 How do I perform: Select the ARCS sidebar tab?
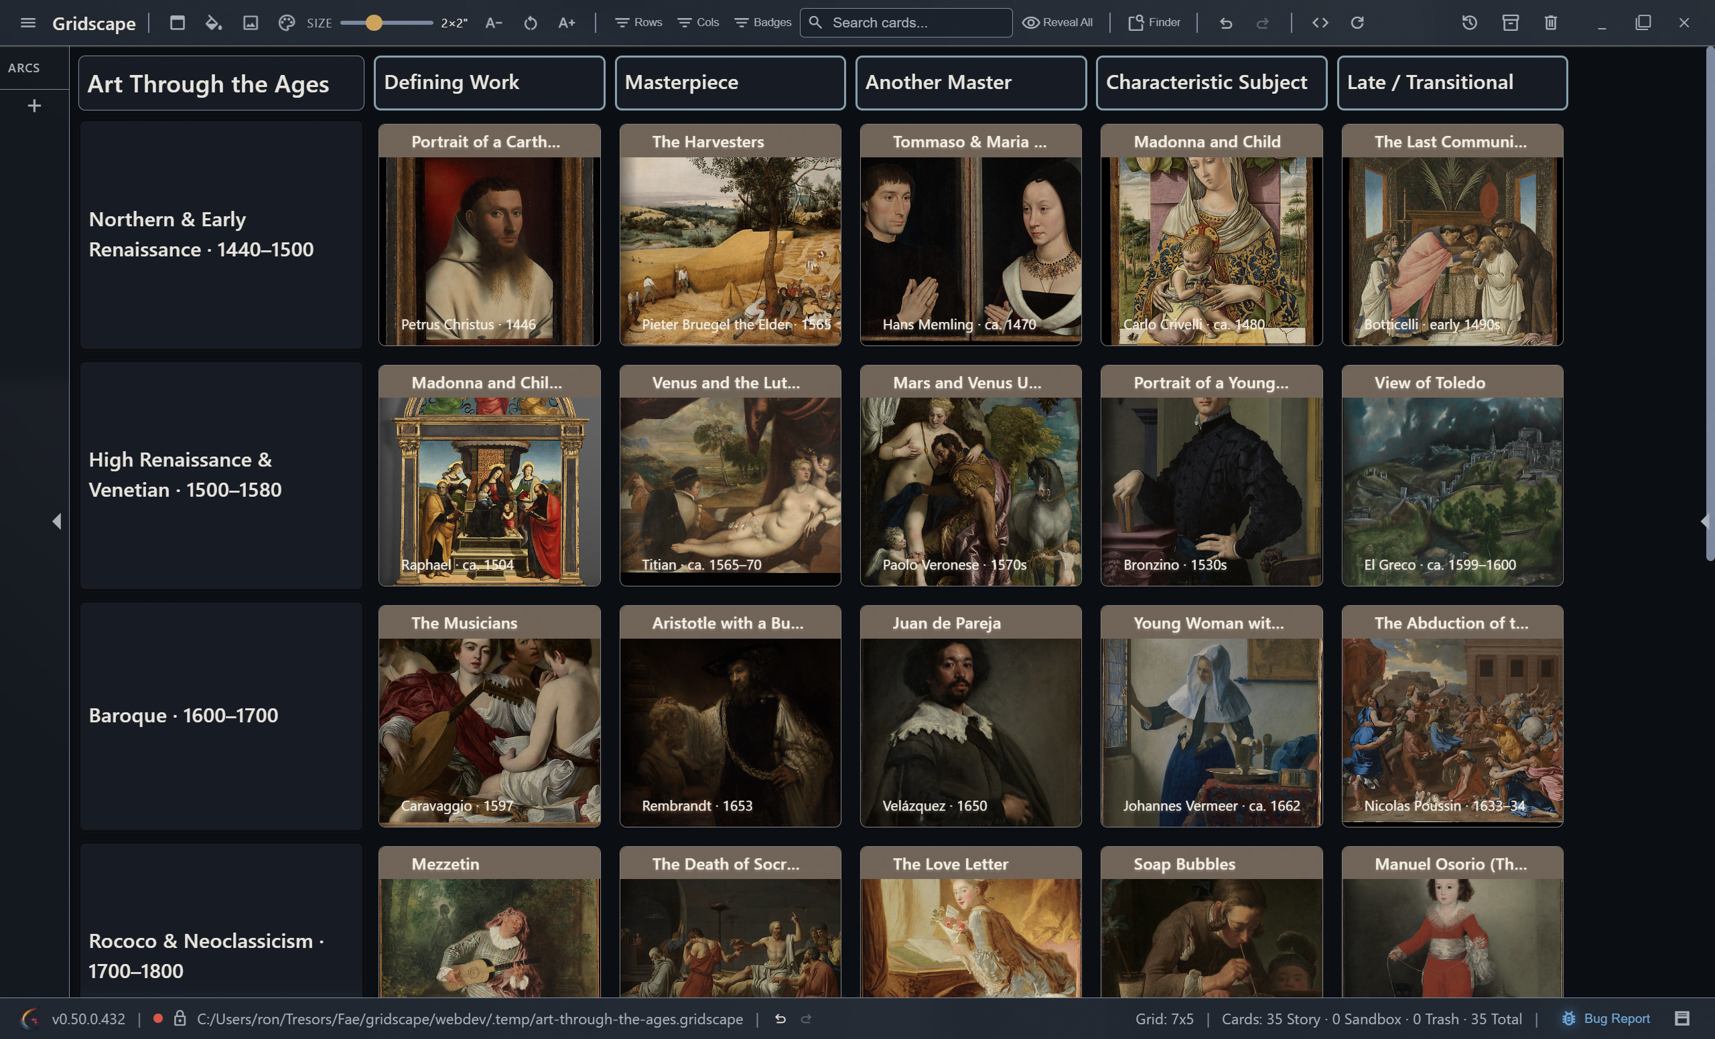point(24,68)
